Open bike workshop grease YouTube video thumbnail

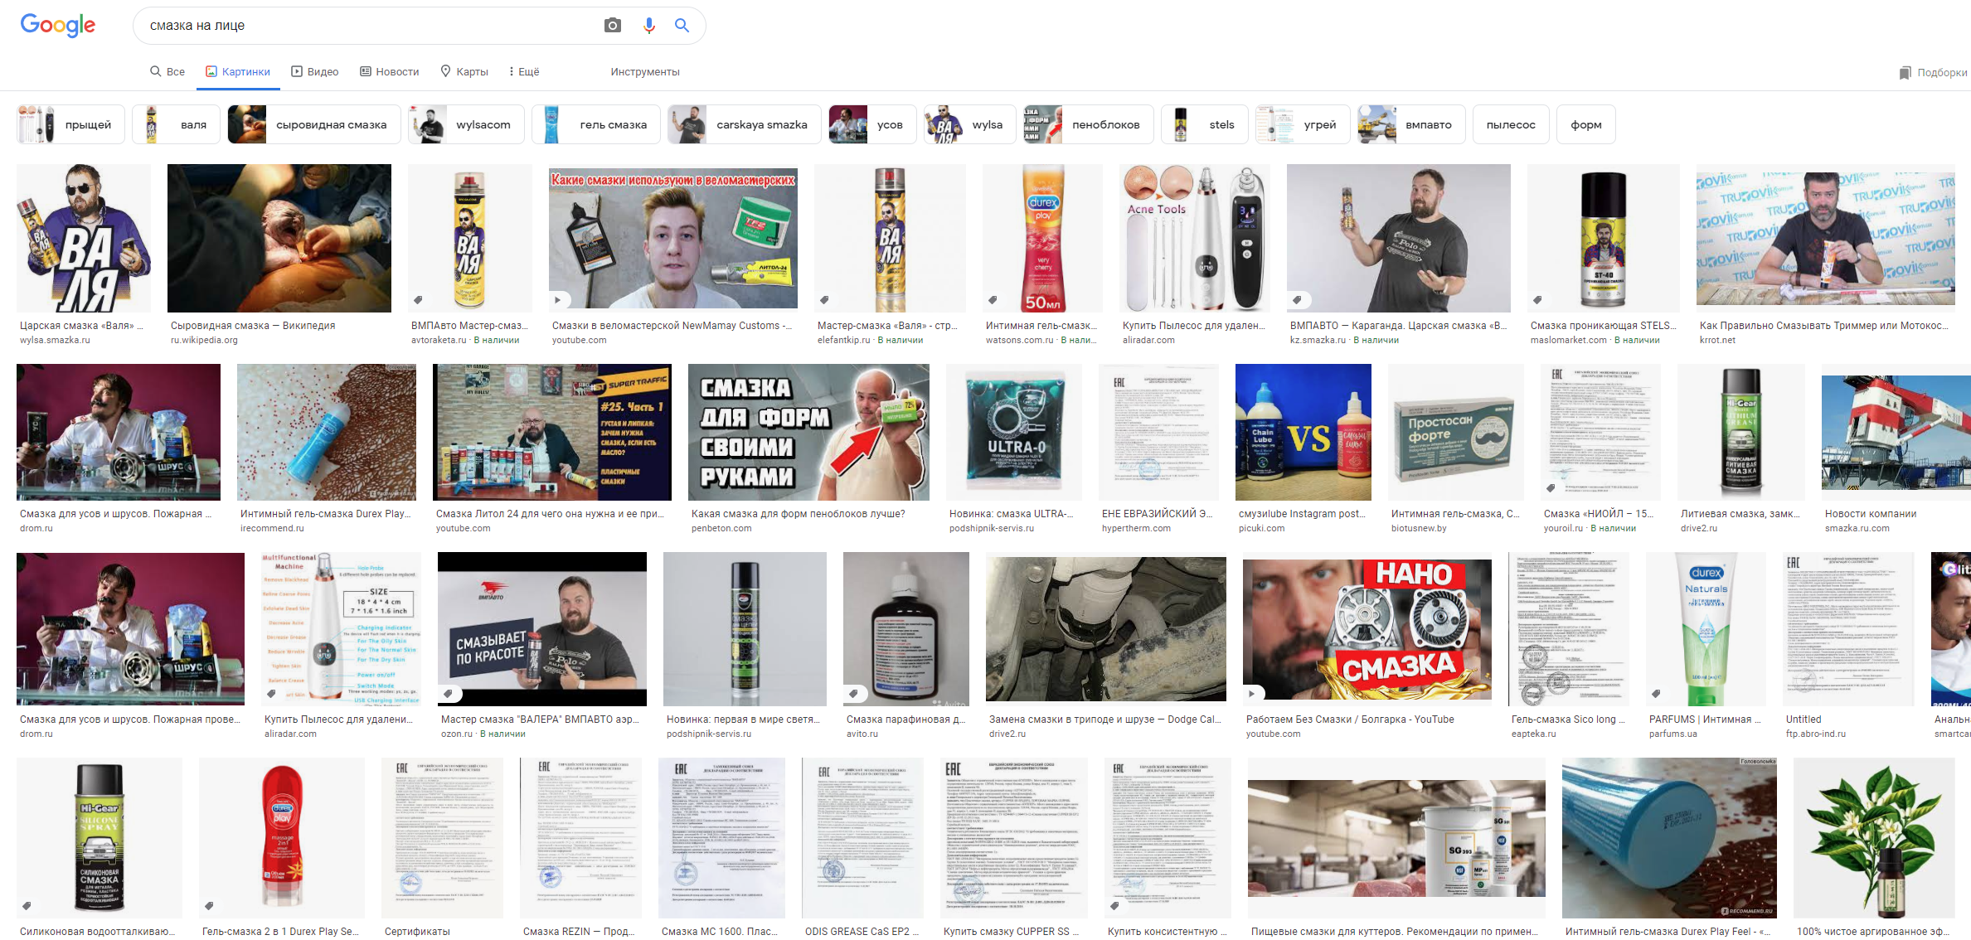(x=673, y=238)
